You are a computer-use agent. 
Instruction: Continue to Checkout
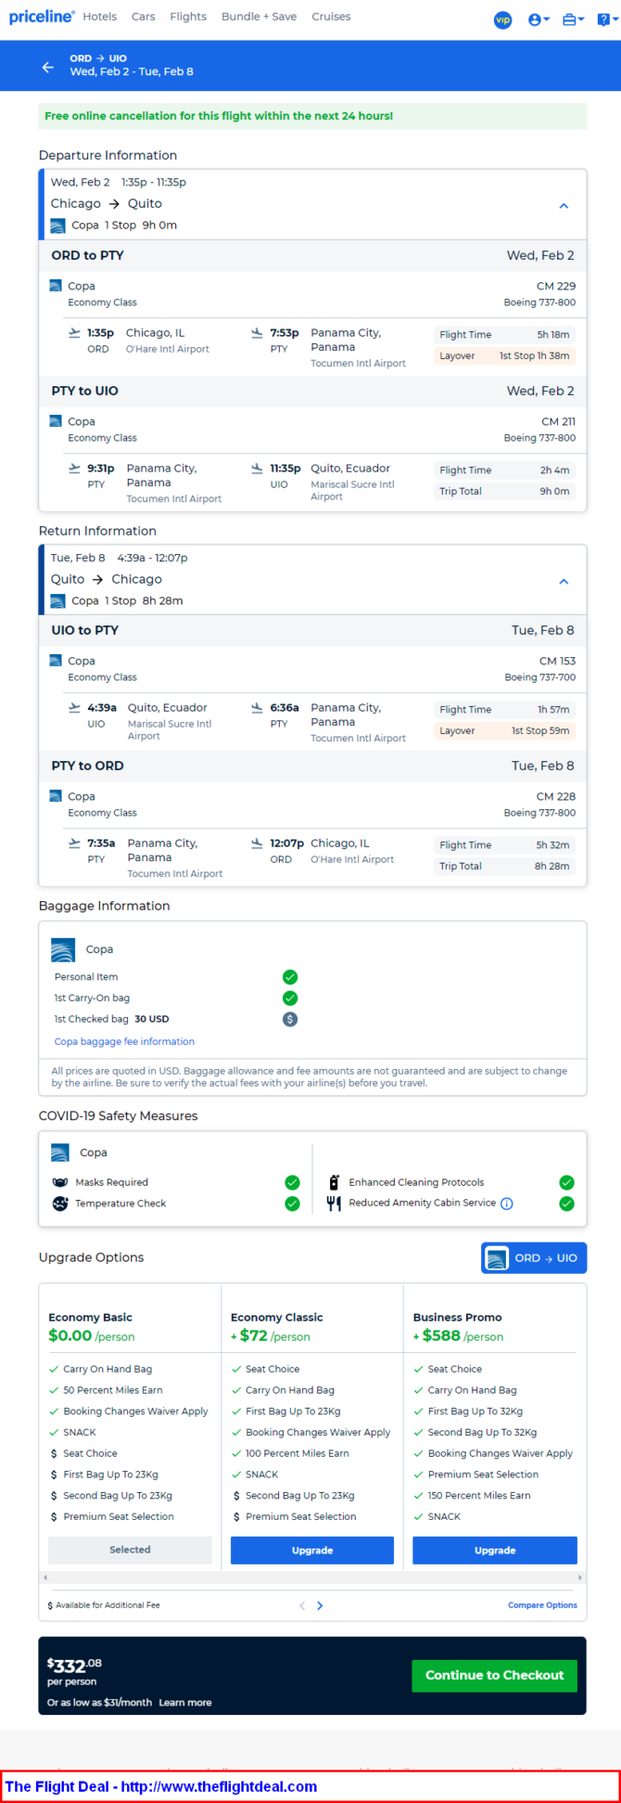[x=495, y=1675]
